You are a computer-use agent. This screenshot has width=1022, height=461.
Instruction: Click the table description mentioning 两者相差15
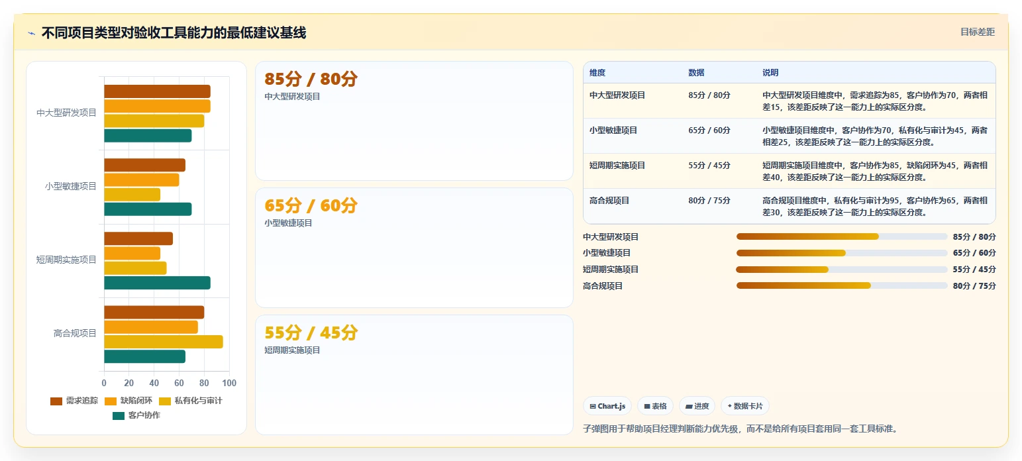pos(875,101)
